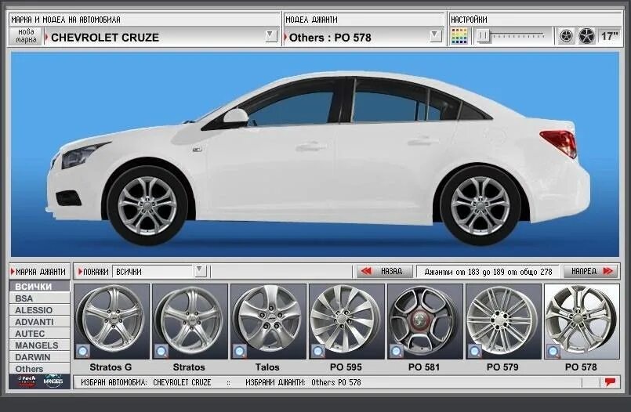Click the tech logo icon at bottom-left
The width and height of the screenshot is (631, 412).
(27, 381)
